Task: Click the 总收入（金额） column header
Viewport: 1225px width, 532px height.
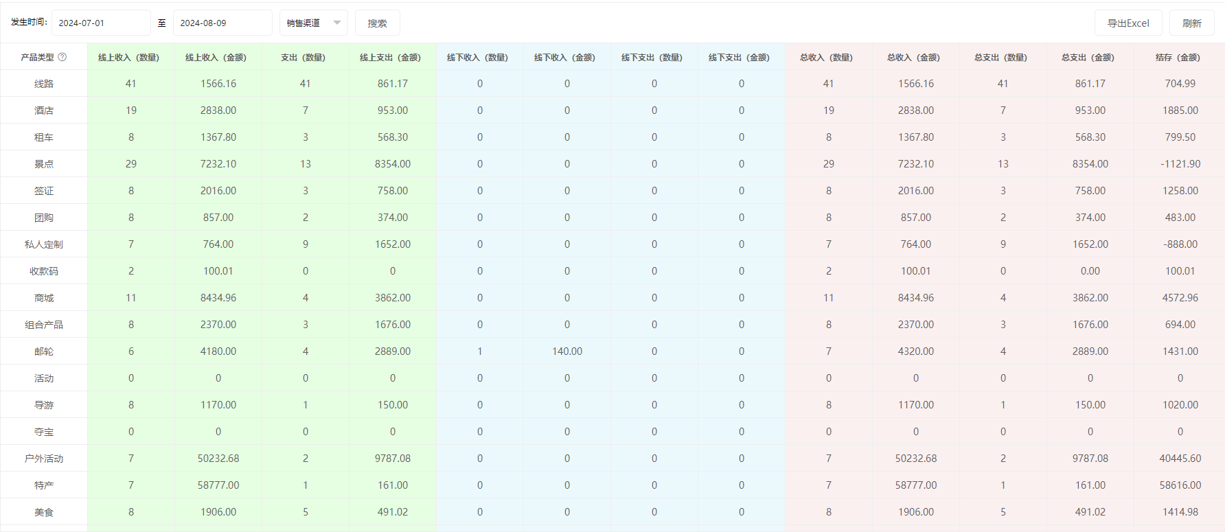Action: pos(915,58)
